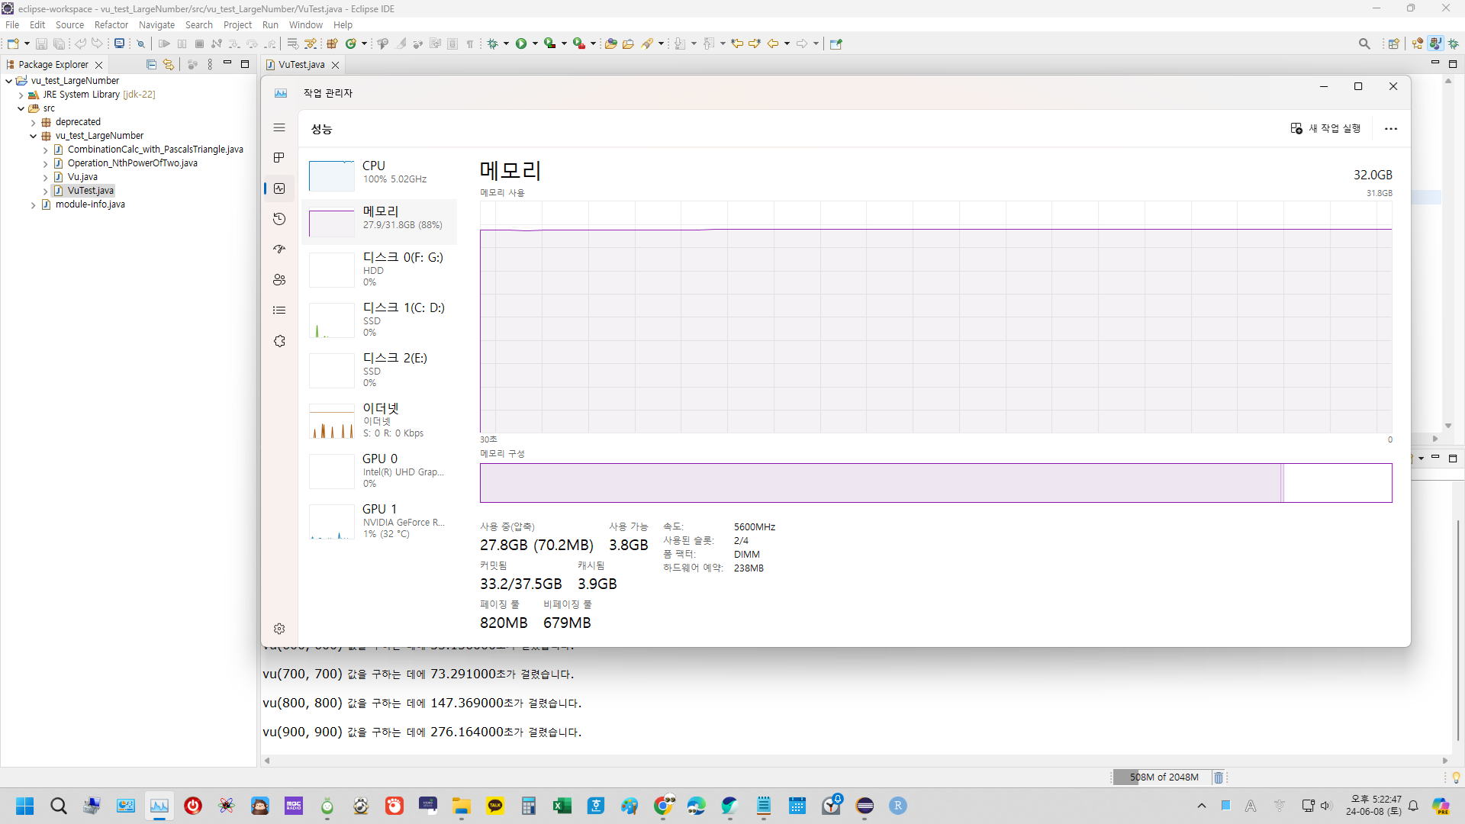
Task: Select the GPU 1 performance entry
Action: 379,520
